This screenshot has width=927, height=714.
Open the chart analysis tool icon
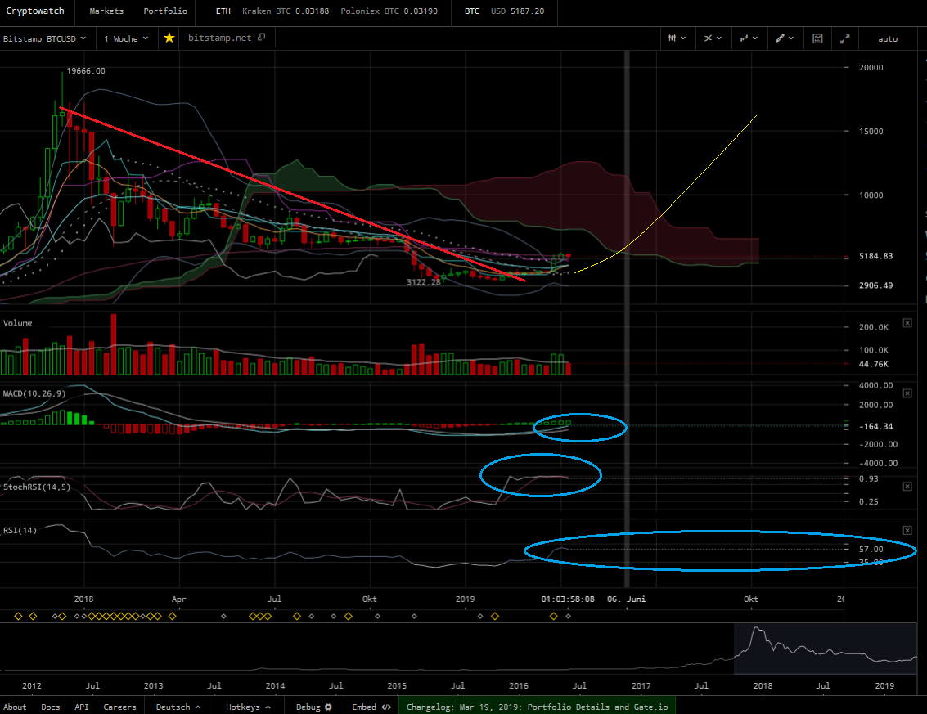coord(817,38)
